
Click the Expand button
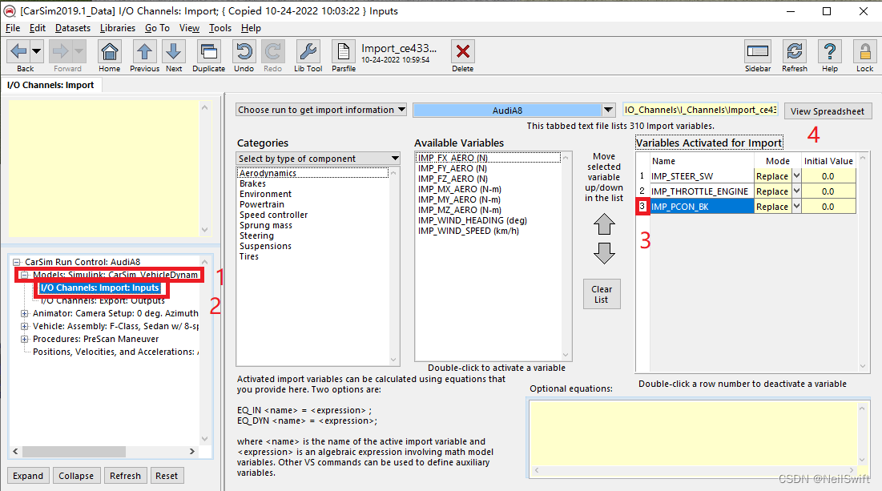coord(28,476)
